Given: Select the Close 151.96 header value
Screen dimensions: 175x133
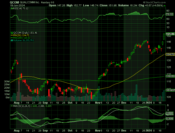Looking at the screenshot, I should tap(108, 5).
